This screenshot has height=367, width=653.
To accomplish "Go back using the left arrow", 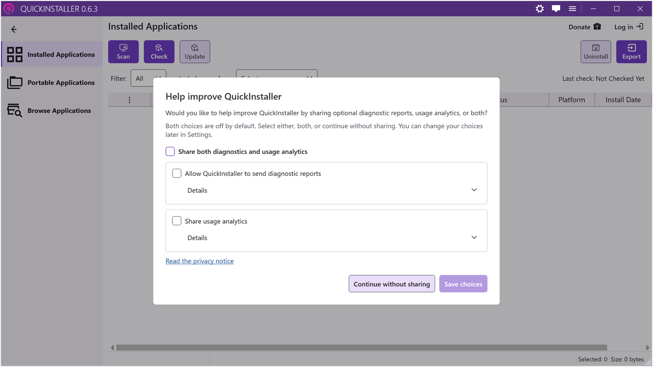I will pyautogui.click(x=14, y=30).
